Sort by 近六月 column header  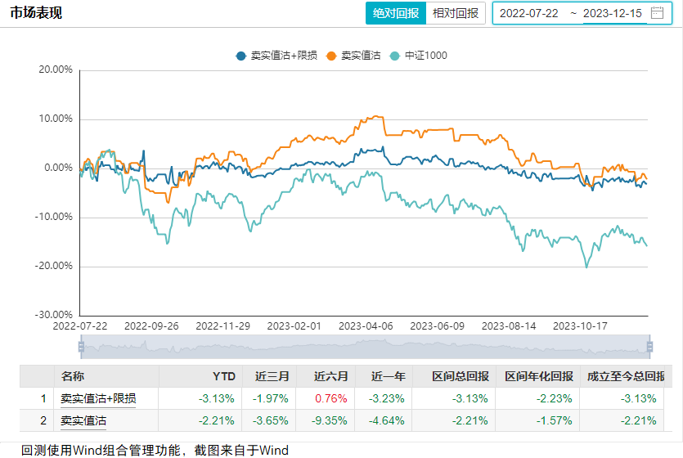coord(331,376)
